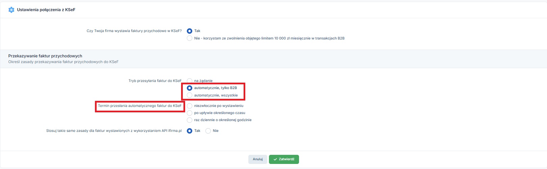Click the 'Tryb przesyłania faktur do KSeF' label
547x169 pixels.
pyautogui.click(x=155, y=81)
